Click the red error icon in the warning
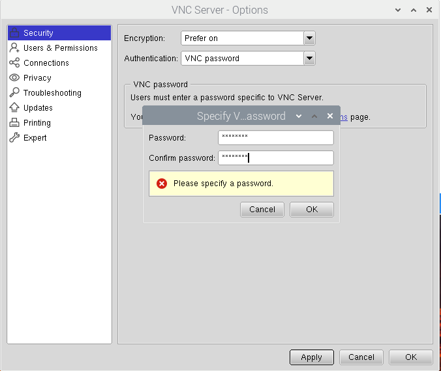 coord(162,184)
